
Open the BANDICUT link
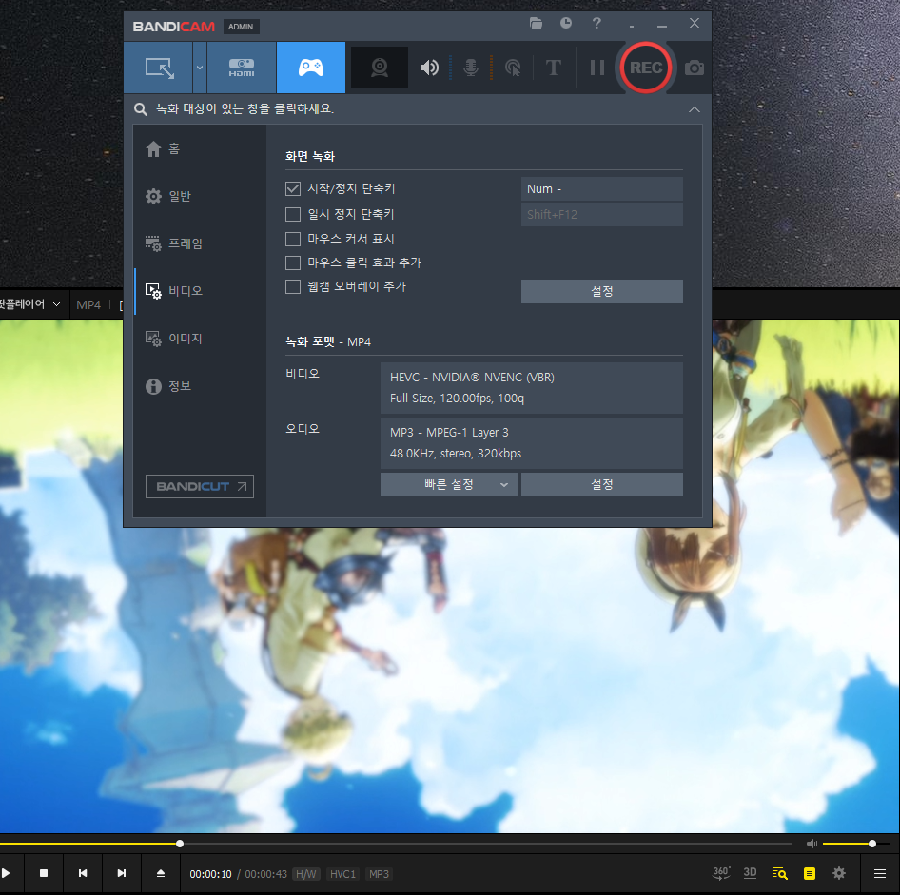(200, 487)
